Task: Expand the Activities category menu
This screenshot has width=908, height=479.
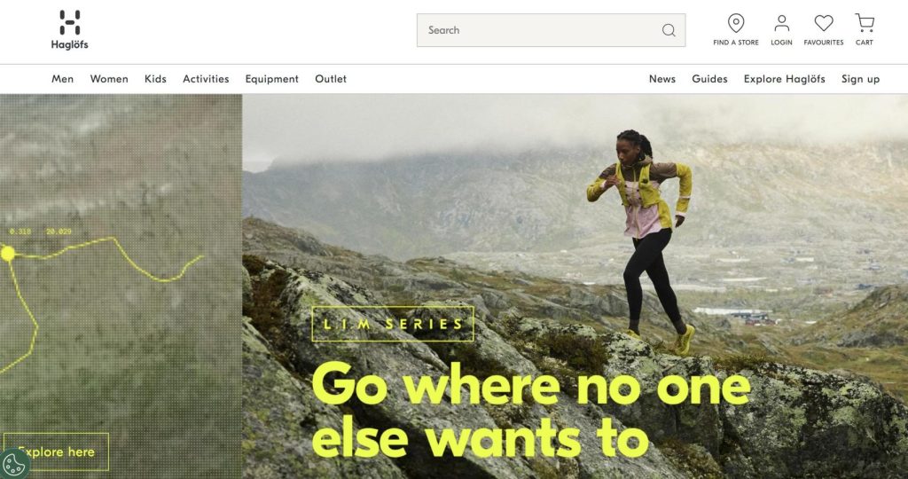Action: 206,79
